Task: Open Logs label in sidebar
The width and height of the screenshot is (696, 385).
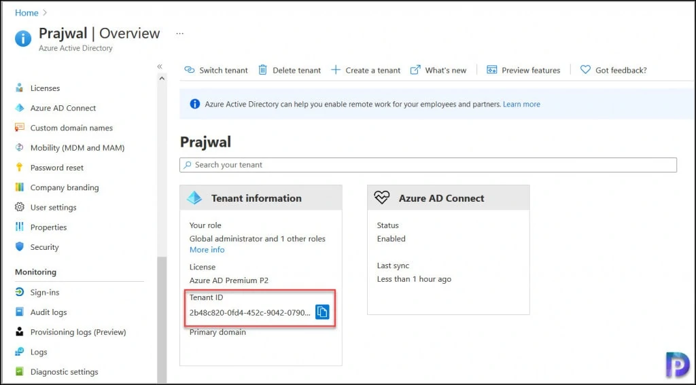Action: [39, 352]
